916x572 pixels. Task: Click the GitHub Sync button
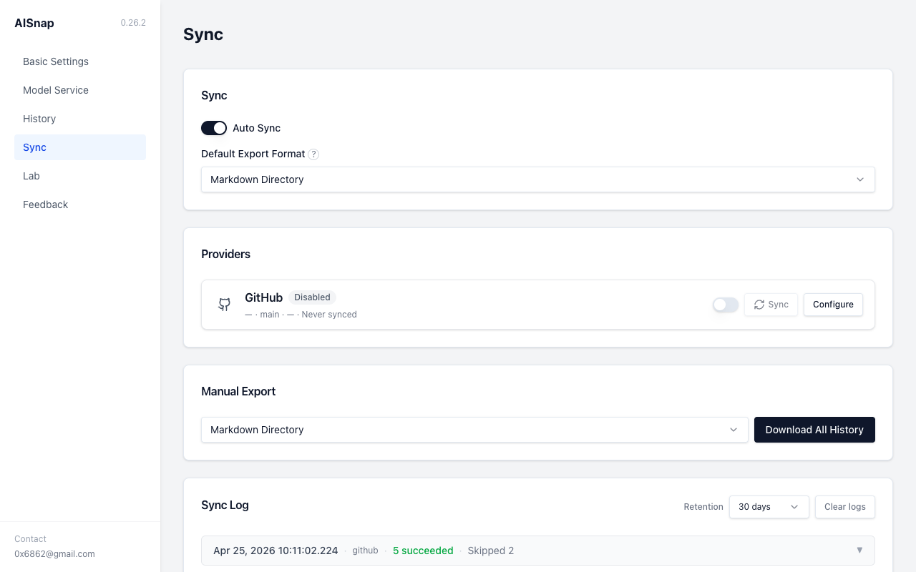click(771, 305)
